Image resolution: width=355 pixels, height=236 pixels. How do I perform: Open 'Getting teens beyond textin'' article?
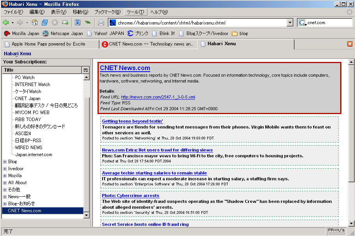(133, 121)
